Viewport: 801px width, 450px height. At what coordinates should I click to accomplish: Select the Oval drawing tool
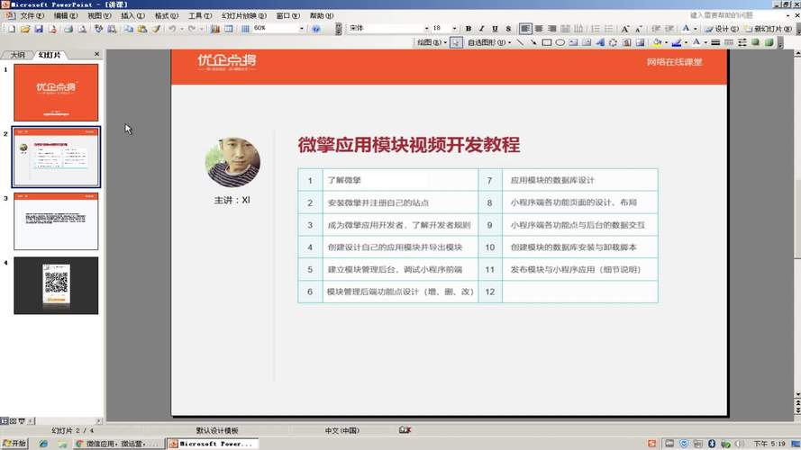click(560, 42)
